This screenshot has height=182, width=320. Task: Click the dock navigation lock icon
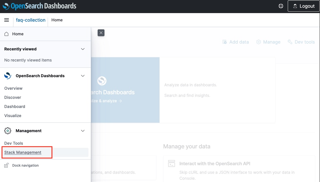click(x=7, y=165)
